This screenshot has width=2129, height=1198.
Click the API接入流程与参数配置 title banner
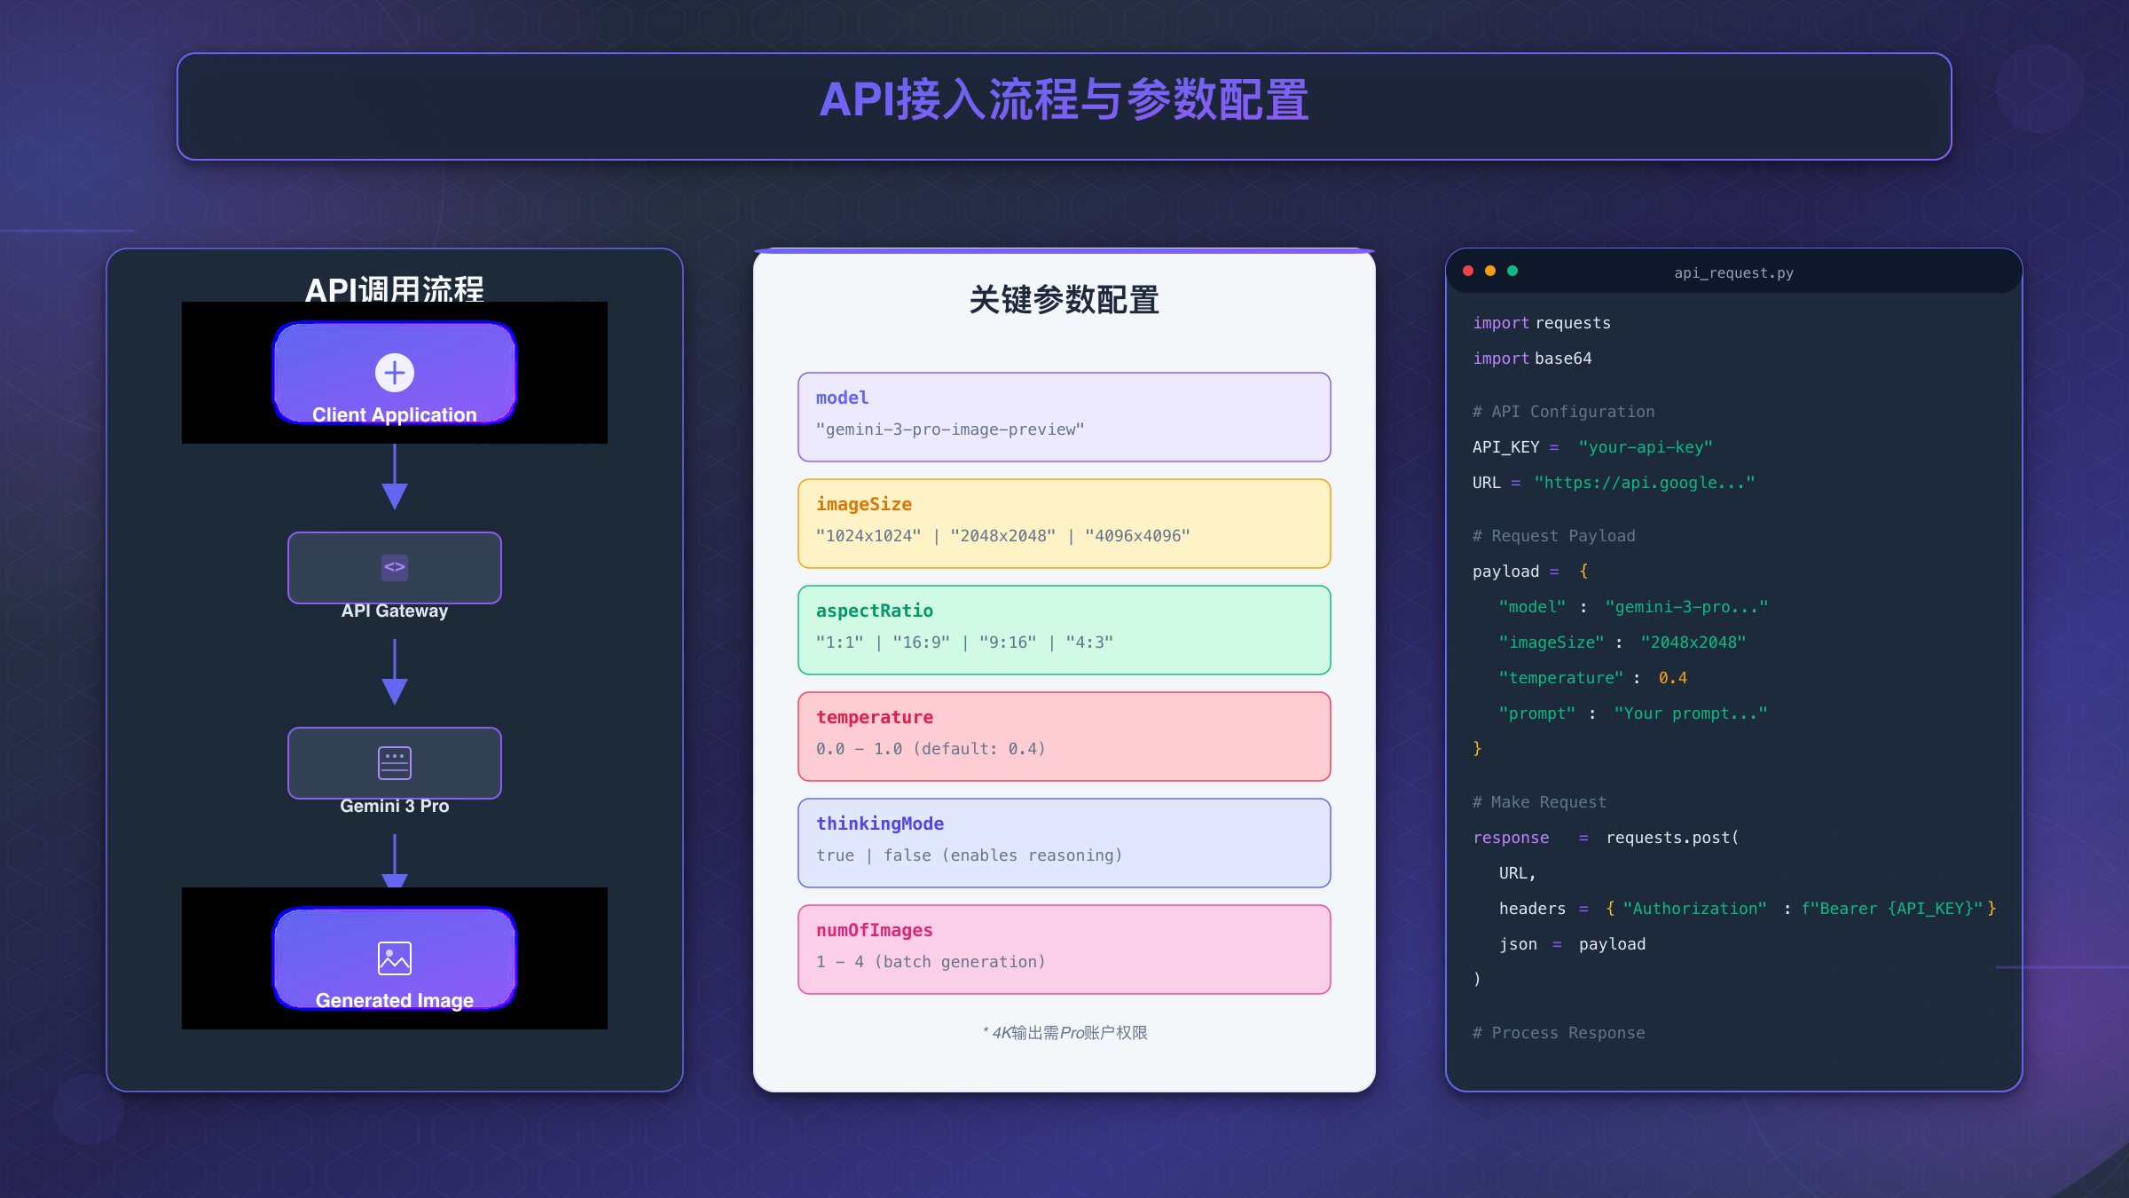[1064, 101]
